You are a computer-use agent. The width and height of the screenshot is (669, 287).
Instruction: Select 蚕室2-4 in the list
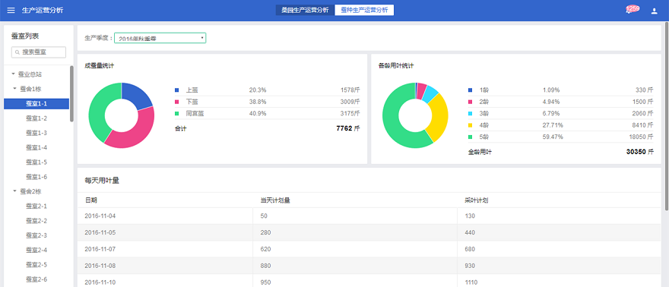click(36, 250)
